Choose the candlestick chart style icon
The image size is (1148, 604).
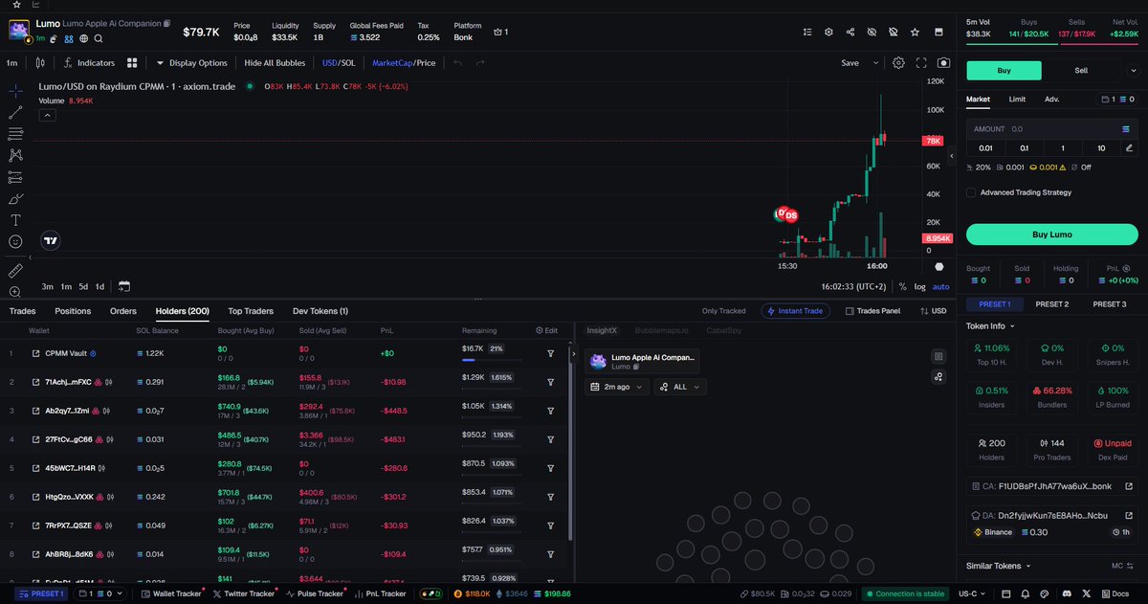coord(39,63)
